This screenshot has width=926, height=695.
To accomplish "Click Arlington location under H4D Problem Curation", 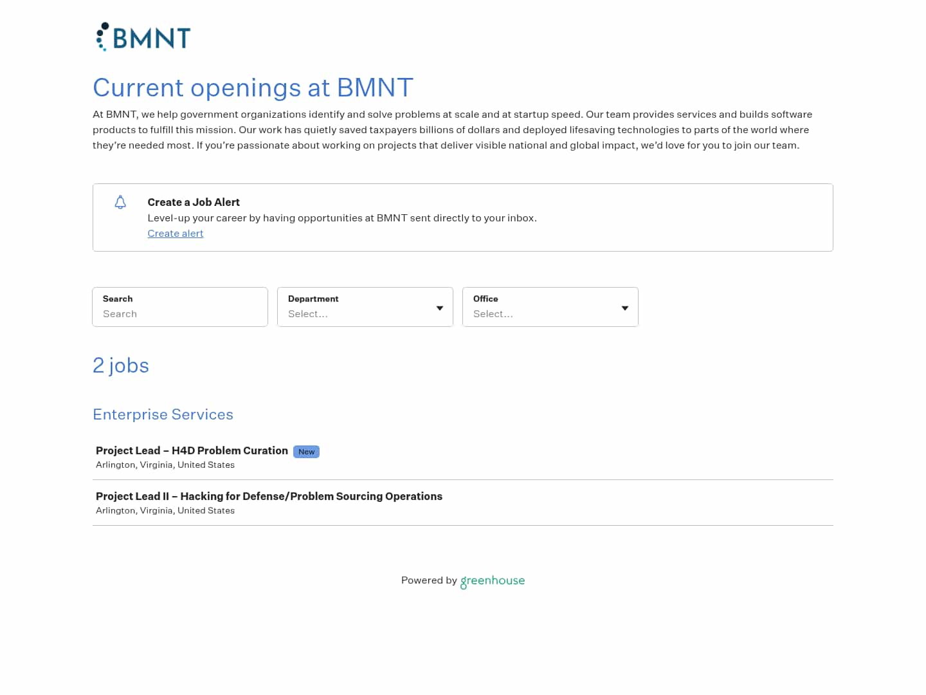I will point(165,465).
